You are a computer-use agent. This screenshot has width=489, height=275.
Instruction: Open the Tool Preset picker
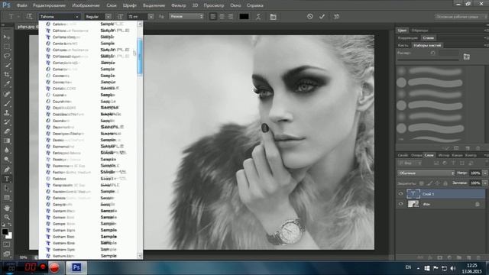click(13, 17)
